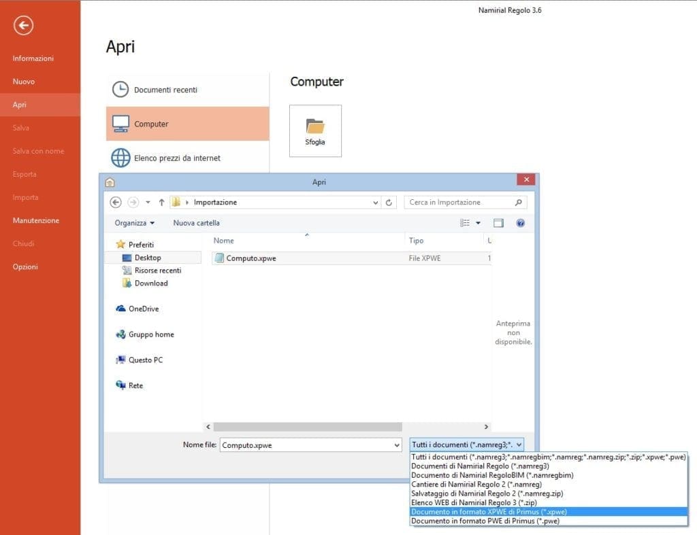Viewport: 697px width, 535px height.
Task: Open view options dropdown arrow
Action: [479, 223]
